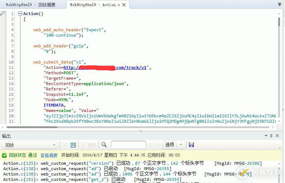285x183 pixels.
Task: Click the Snapshot=t1.inf line
Action: [66, 94]
